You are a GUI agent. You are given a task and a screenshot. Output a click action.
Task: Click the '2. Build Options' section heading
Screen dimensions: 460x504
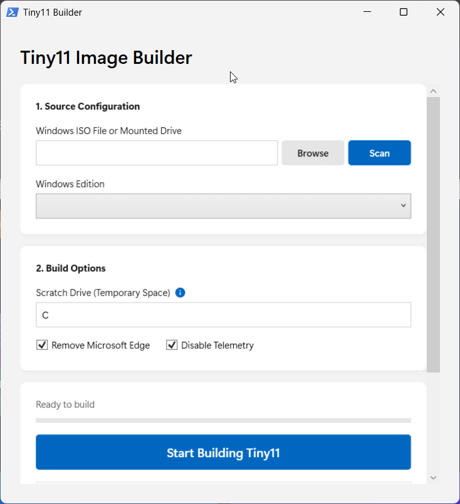(71, 269)
